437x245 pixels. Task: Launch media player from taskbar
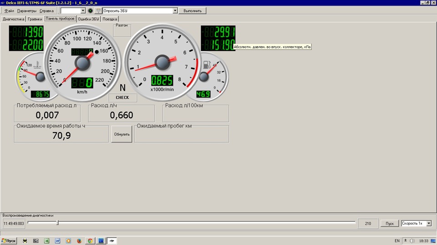point(68,241)
